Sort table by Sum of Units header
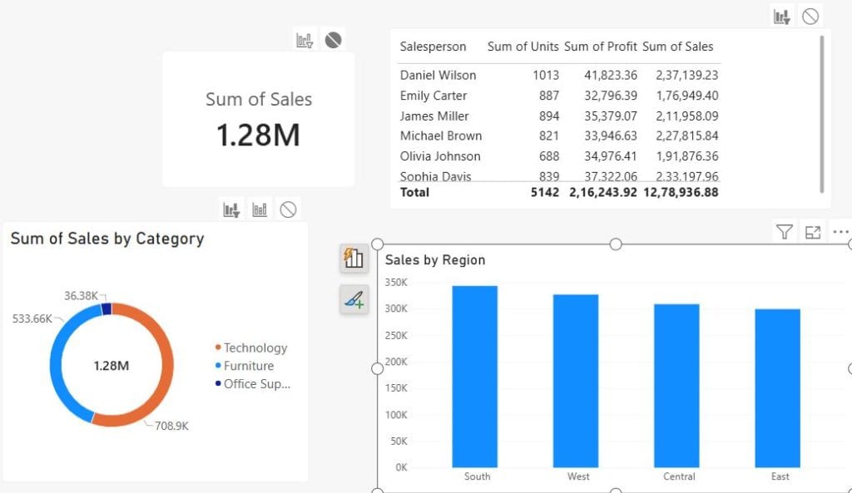Screen dimensions: 852x493 tap(523, 47)
